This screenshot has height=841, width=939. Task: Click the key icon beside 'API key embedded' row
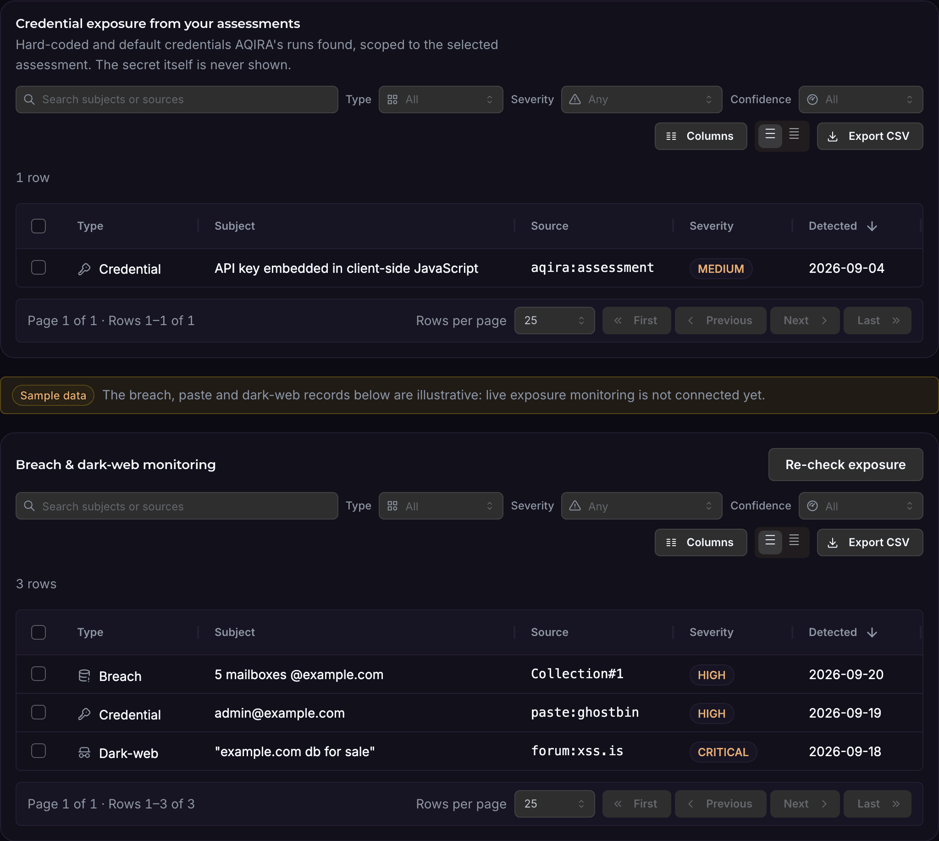click(x=84, y=269)
